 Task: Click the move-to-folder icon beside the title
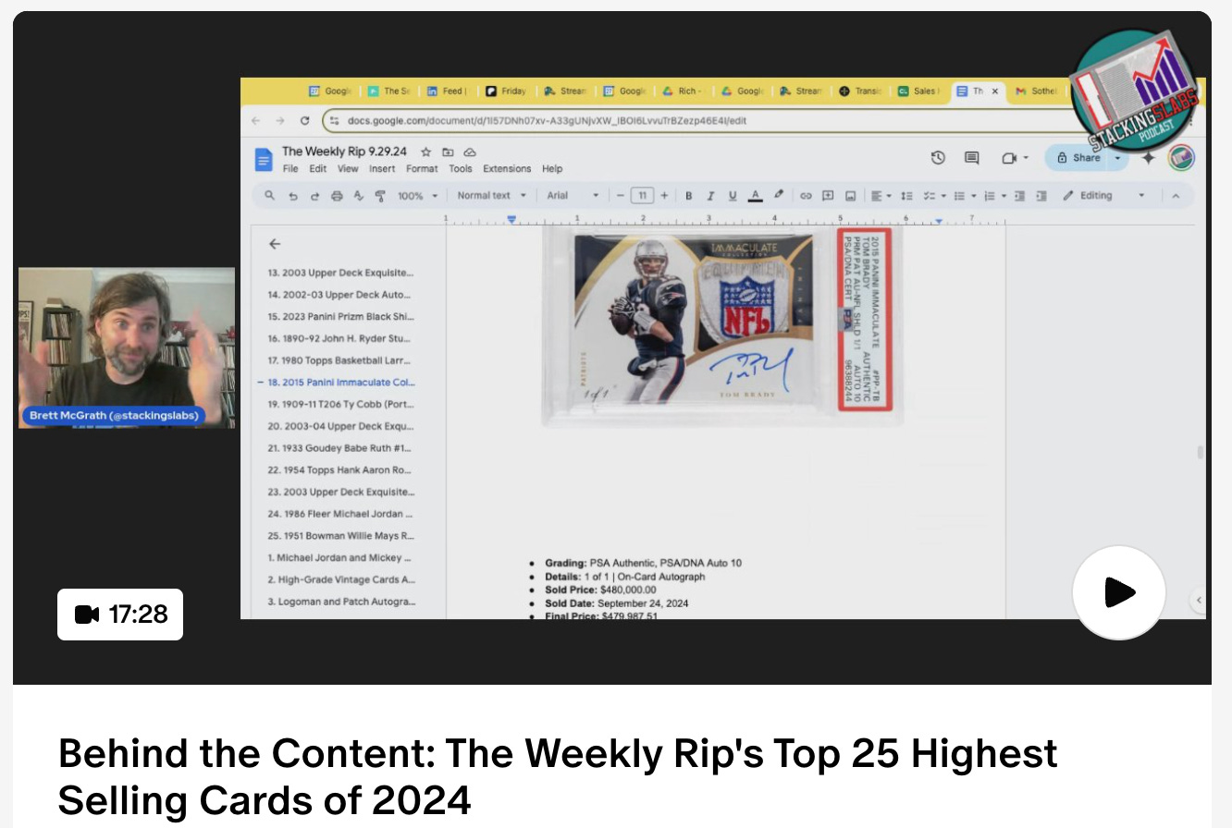(448, 152)
